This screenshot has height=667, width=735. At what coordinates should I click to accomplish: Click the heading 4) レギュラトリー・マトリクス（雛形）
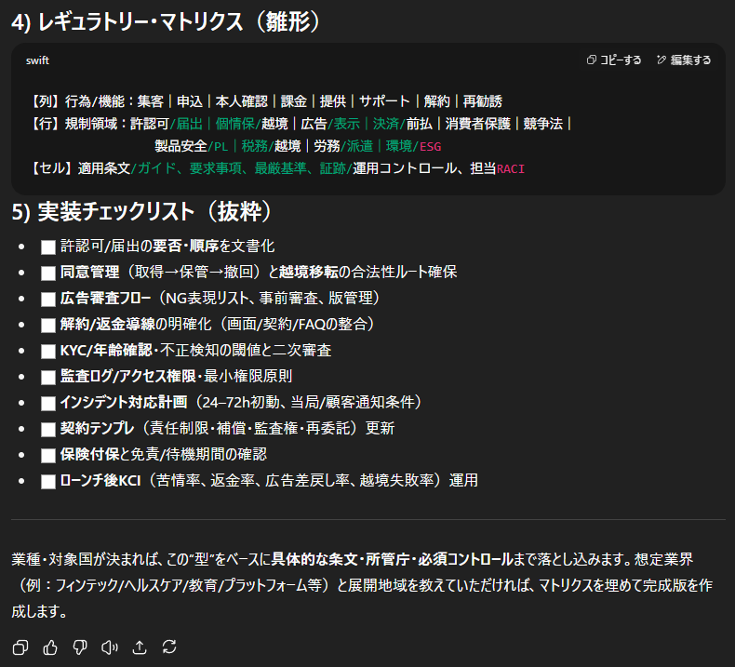point(167,21)
